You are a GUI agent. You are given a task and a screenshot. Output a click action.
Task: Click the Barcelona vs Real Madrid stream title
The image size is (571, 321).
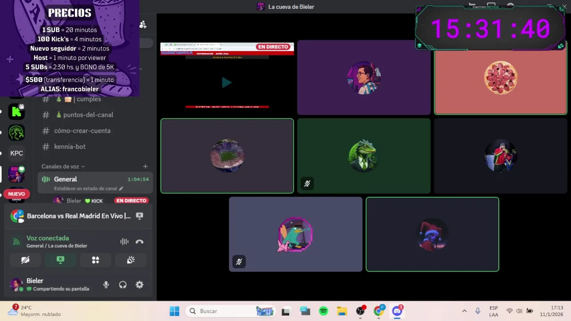79,216
